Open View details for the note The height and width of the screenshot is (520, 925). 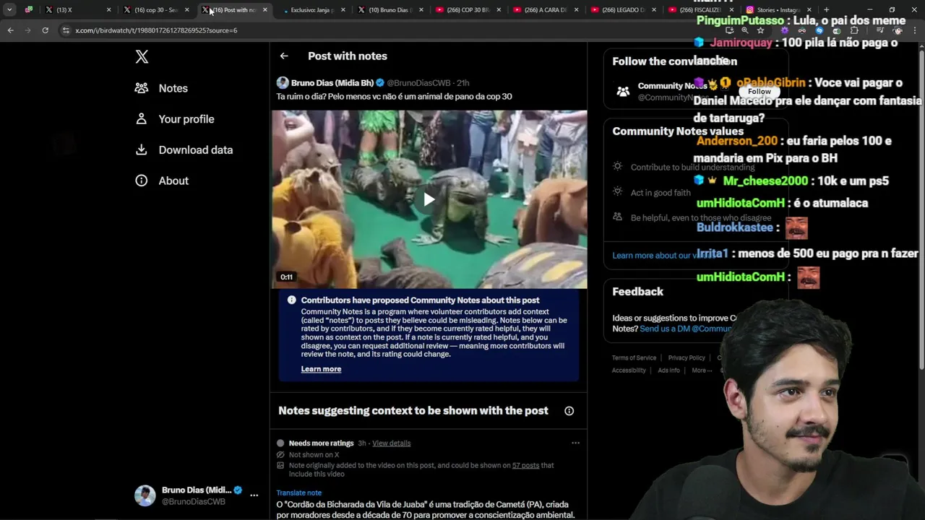click(391, 443)
